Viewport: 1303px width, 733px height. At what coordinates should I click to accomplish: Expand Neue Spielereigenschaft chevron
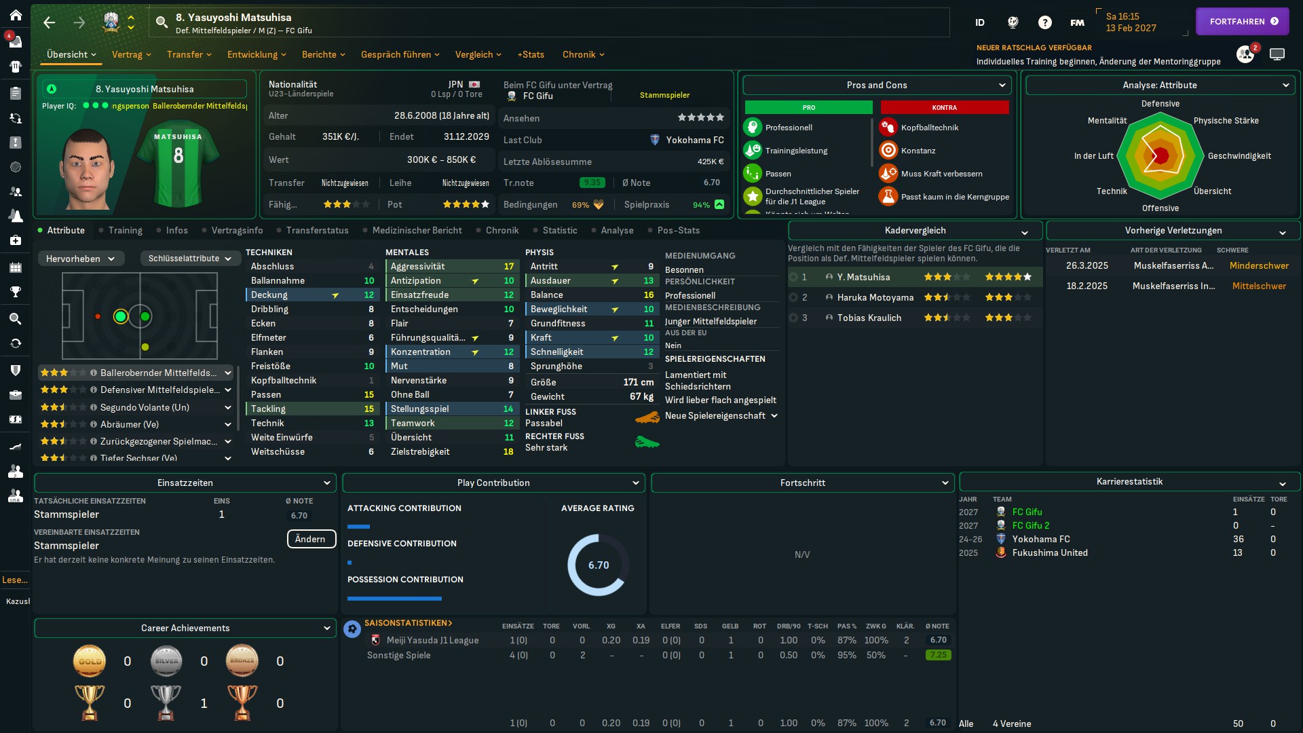[x=774, y=416]
